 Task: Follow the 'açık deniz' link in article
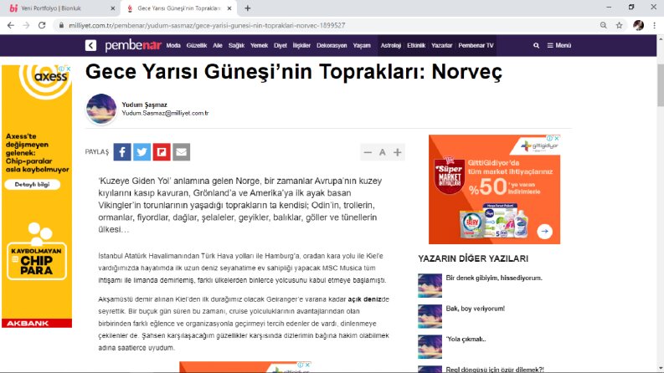point(364,299)
